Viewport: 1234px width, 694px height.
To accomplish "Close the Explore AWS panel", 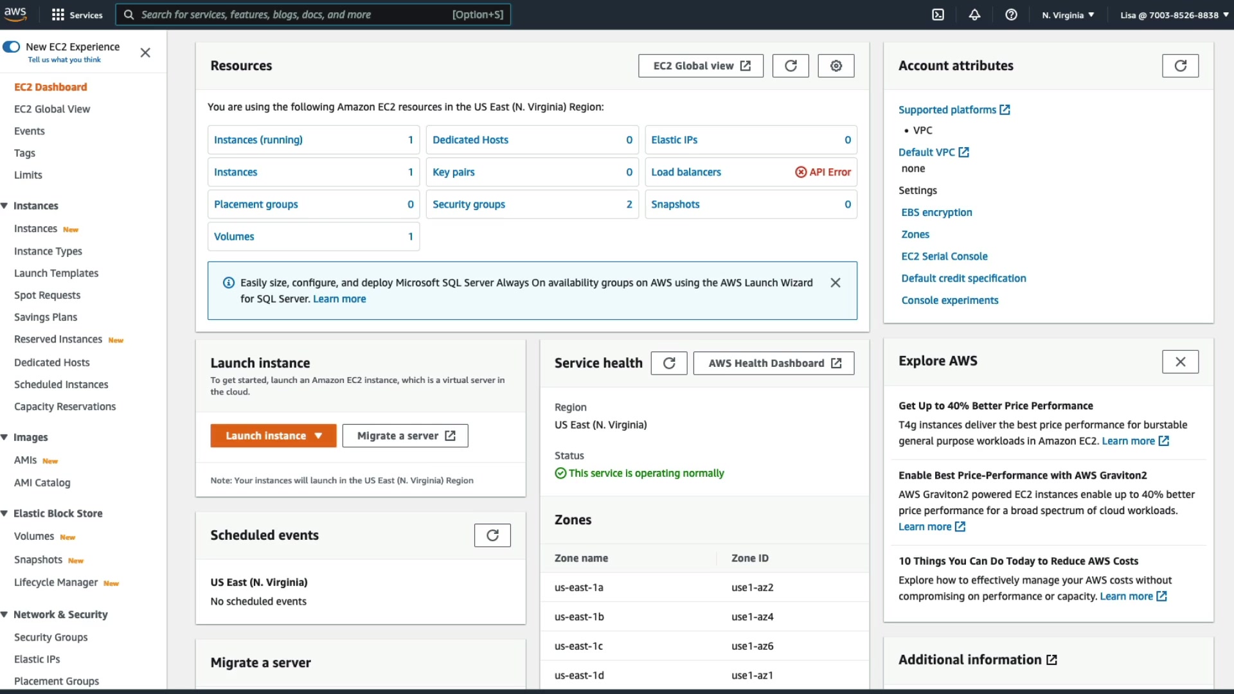I will [x=1180, y=362].
